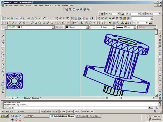Toggle OTRACK in status bar

(77, 112)
